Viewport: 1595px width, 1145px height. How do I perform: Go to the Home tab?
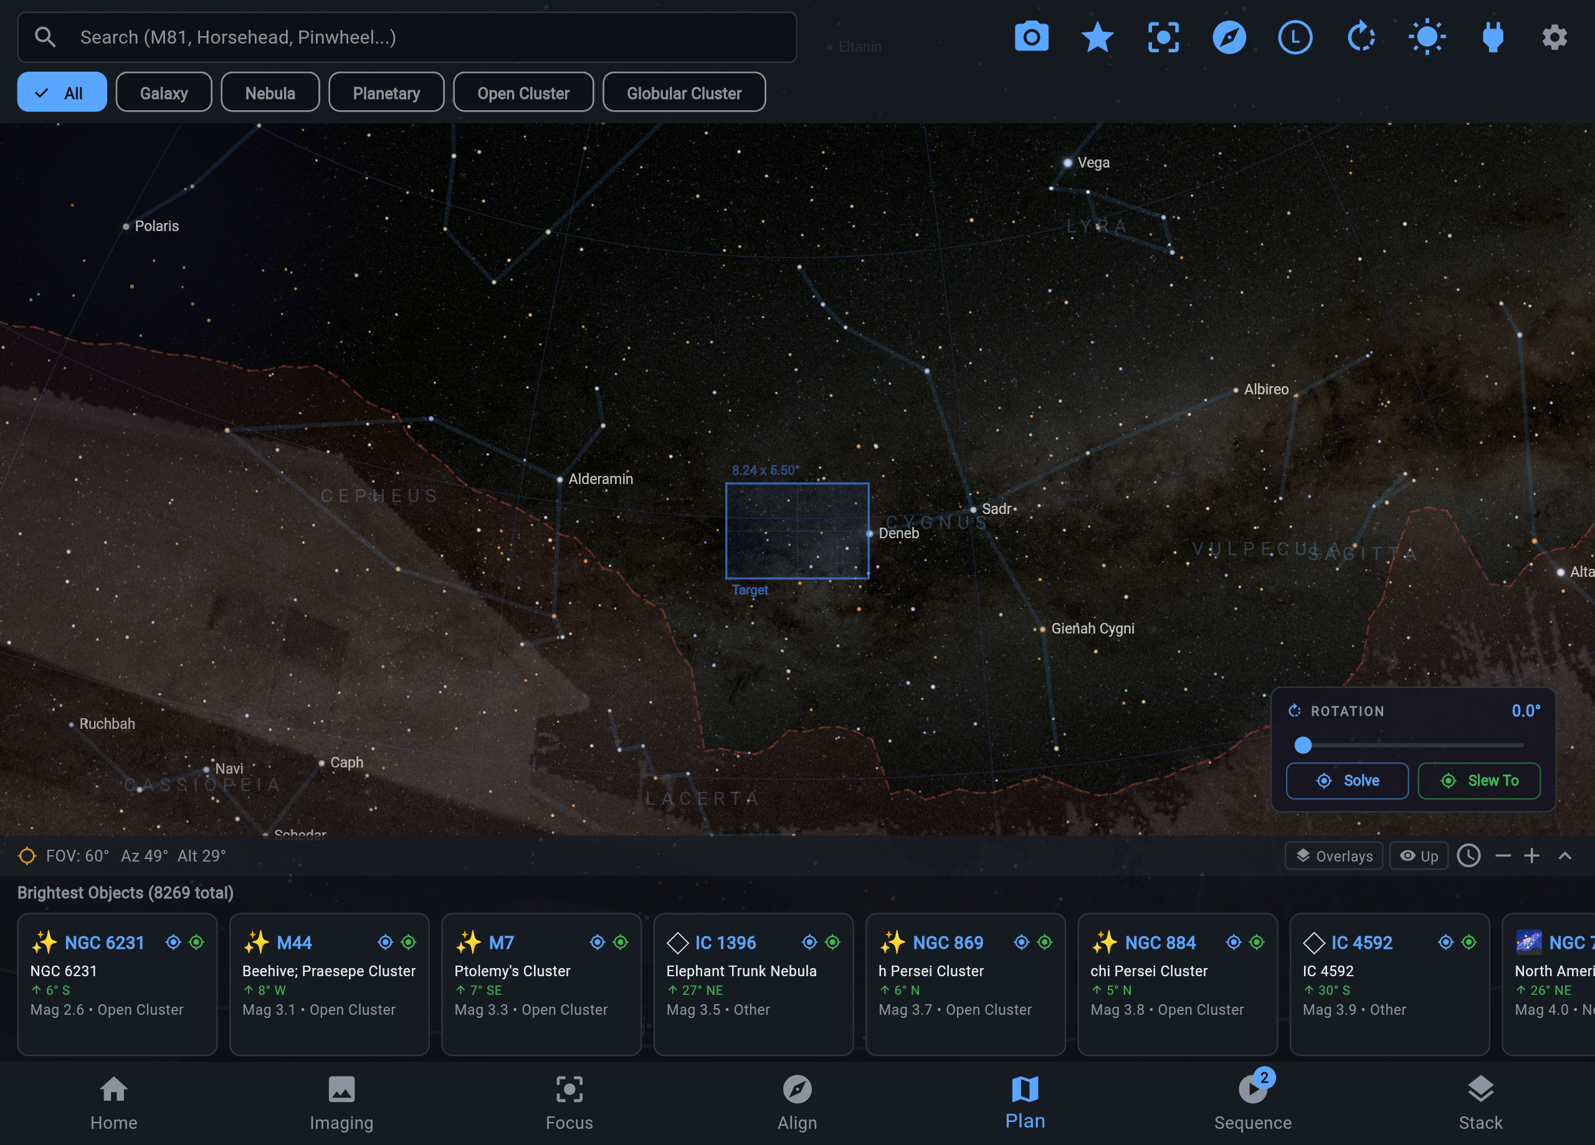[x=114, y=1103]
